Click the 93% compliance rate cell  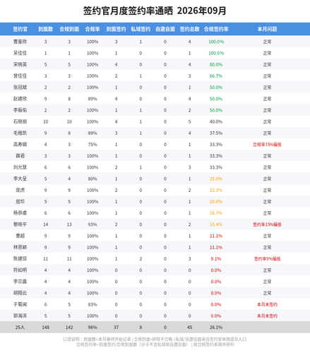pyautogui.click(x=93, y=225)
